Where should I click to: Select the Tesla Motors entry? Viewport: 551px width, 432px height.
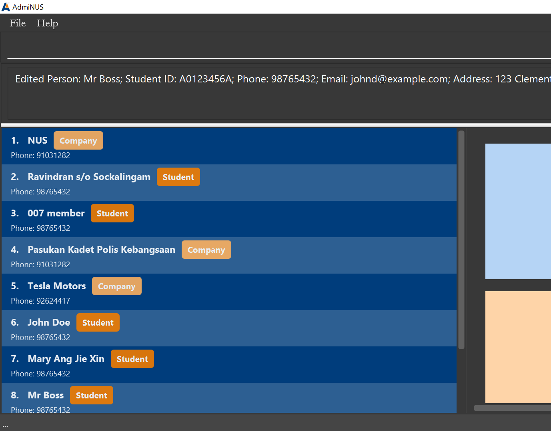(229, 292)
